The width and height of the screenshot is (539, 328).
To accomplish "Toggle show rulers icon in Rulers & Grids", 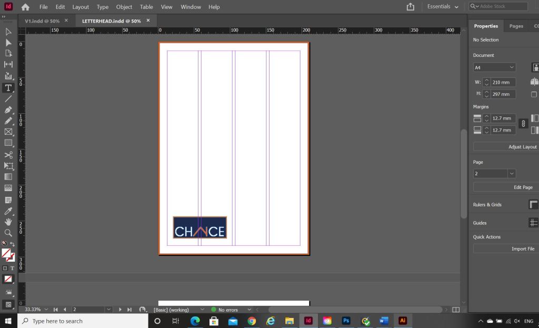I will (533, 205).
